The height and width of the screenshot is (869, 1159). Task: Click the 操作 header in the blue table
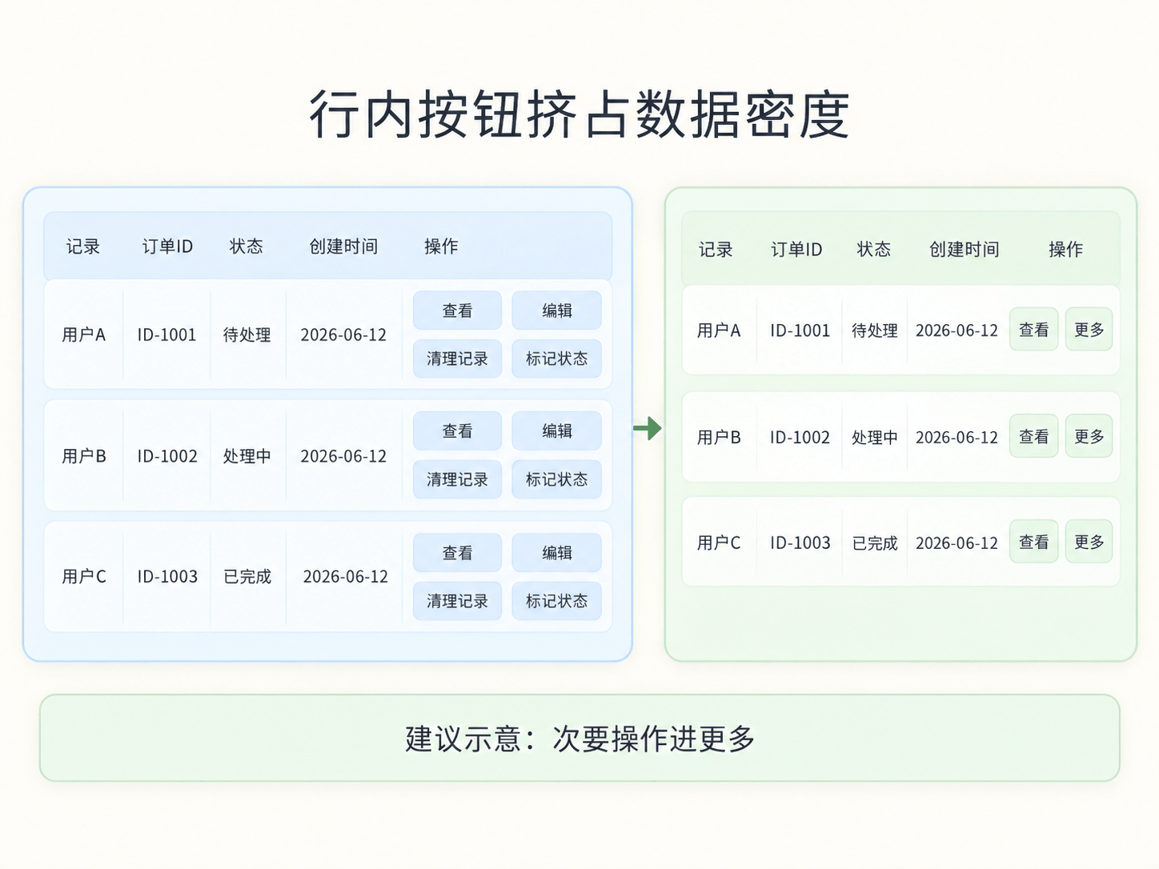(441, 246)
